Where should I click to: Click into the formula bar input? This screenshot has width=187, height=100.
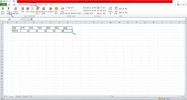coord(109,19)
